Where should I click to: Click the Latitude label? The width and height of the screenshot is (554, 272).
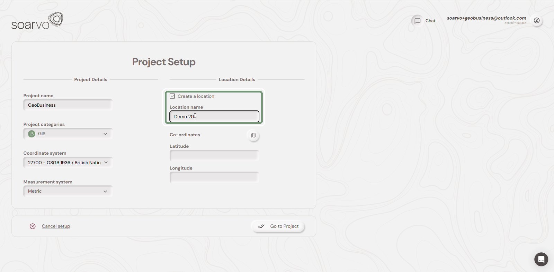[179, 146]
